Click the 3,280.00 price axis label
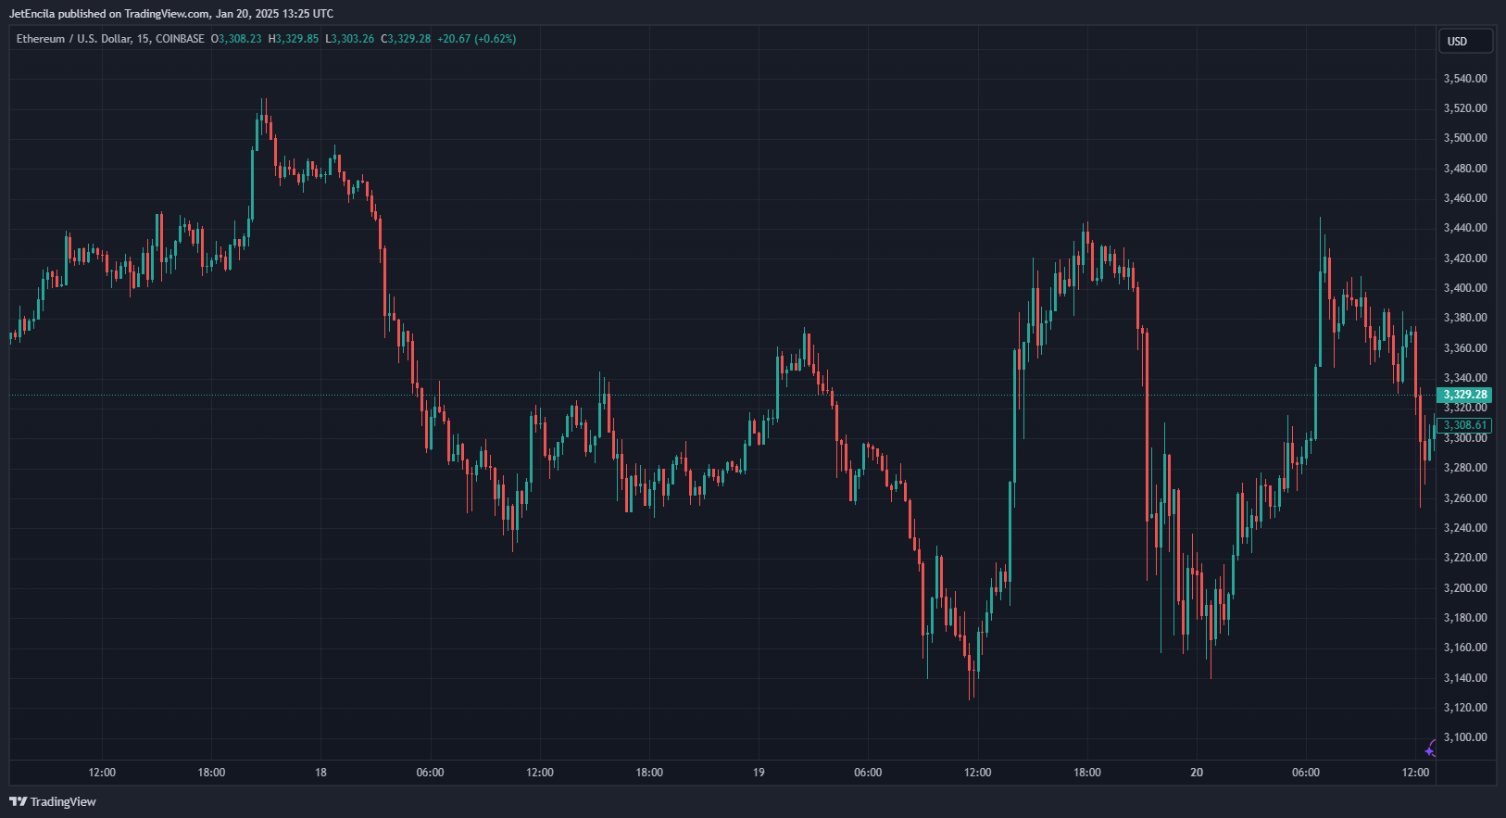Image resolution: width=1506 pixels, height=818 pixels. coord(1465,468)
